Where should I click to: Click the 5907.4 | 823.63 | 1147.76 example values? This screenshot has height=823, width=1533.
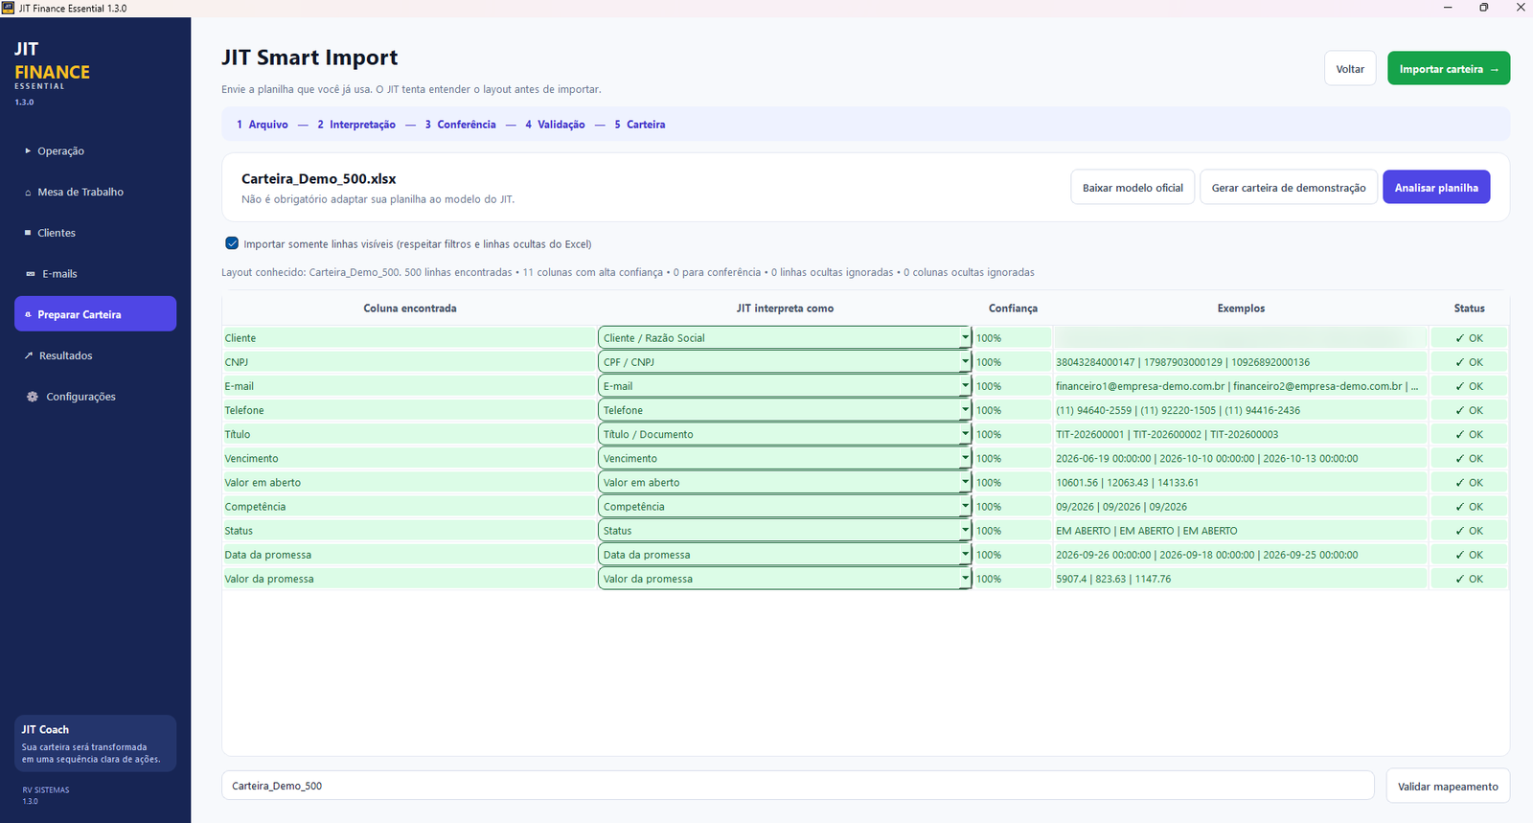coord(1113,579)
